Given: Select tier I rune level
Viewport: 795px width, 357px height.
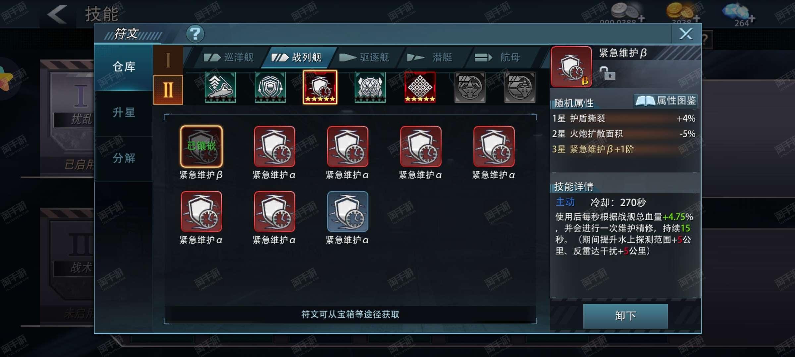Looking at the screenshot, I should click(x=168, y=60).
